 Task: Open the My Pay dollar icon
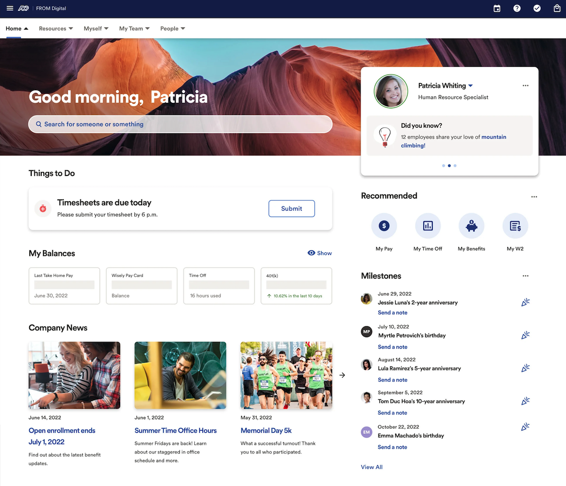pyautogui.click(x=384, y=226)
